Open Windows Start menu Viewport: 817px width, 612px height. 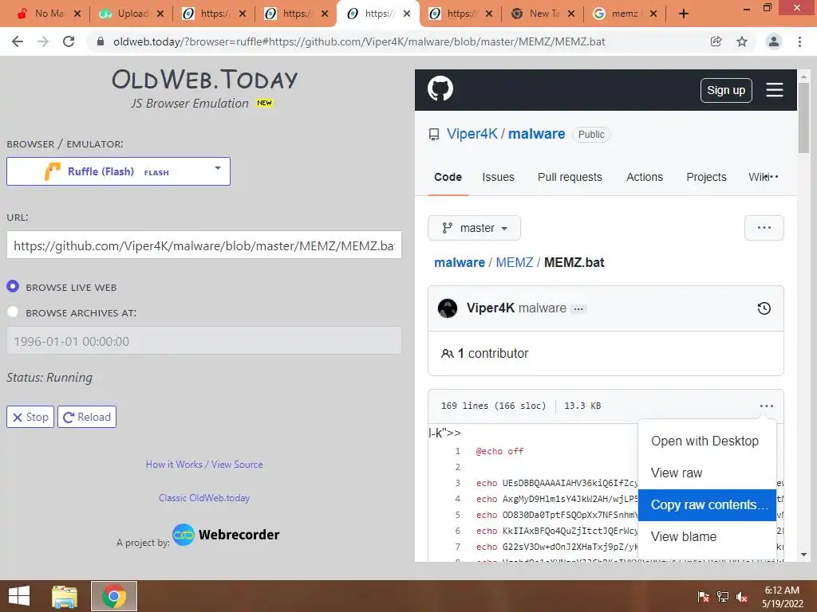point(19,596)
